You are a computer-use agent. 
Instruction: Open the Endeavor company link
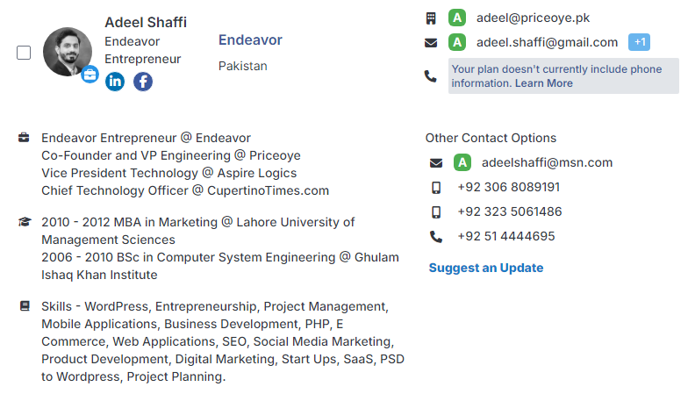(250, 39)
